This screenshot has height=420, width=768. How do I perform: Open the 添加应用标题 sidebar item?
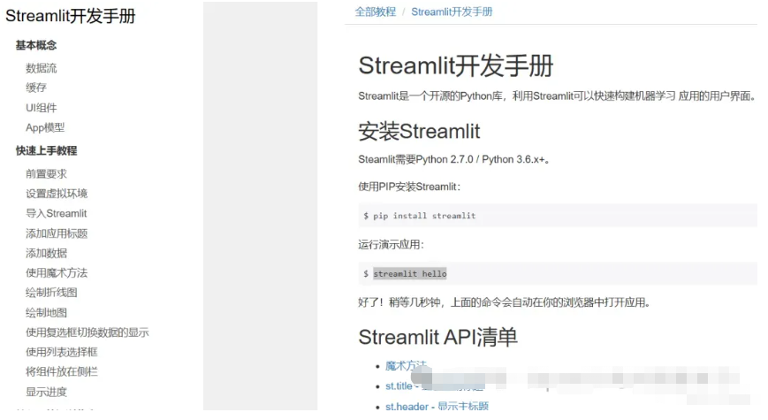57,233
